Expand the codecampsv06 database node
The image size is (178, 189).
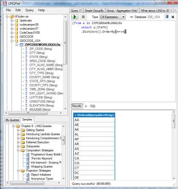[12, 25]
